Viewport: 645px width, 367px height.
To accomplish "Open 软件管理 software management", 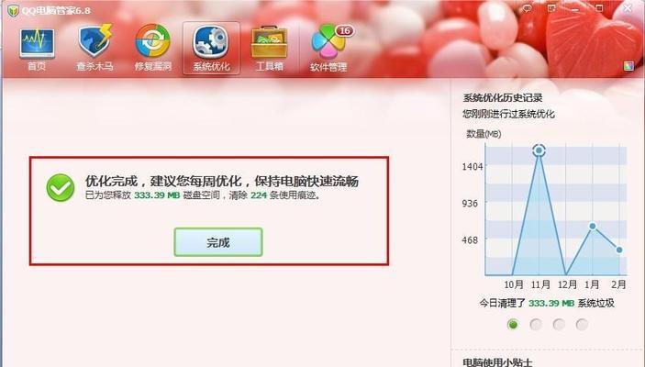I will pyautogui.click(x=328, y=49).
